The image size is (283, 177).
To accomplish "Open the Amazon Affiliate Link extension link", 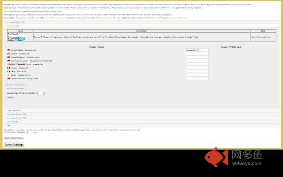I will click(55, 18).
